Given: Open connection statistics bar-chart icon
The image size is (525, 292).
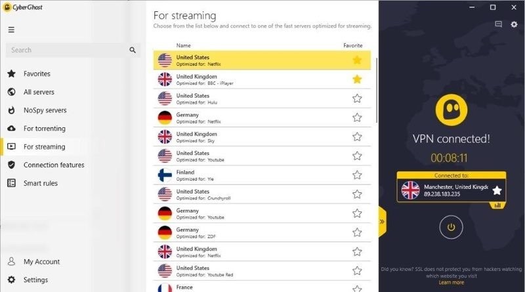Looking at the screenshot, I should [x=497, y=205].
